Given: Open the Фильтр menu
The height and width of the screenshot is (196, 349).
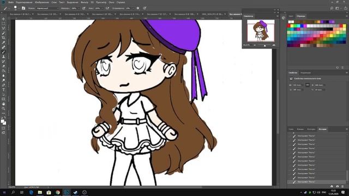Looking at the screenshot, I should (x=85, y=2).
